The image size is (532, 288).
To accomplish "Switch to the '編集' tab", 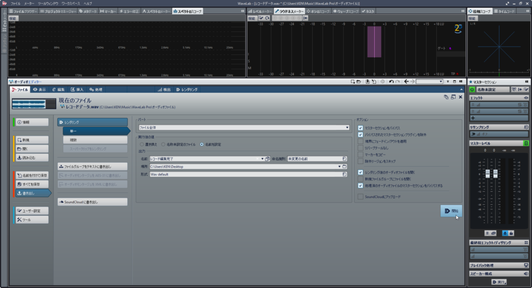I will [x=58, y=89].
